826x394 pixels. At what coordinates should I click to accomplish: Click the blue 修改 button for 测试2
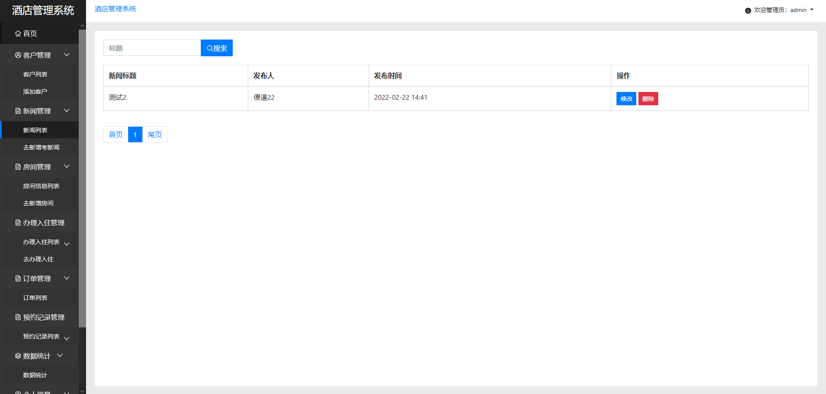(626, 99)
